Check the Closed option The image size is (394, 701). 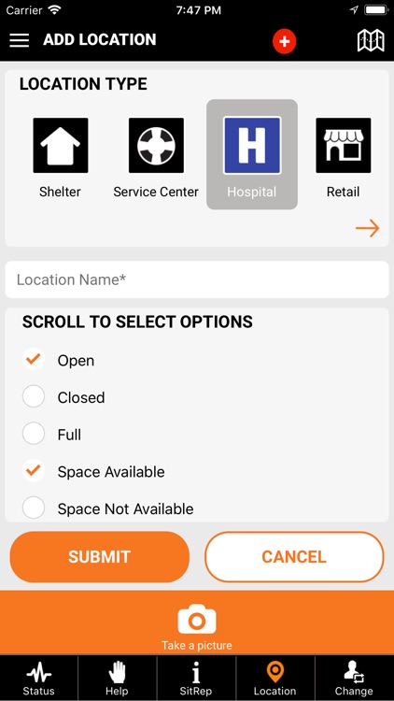(34, 396)
